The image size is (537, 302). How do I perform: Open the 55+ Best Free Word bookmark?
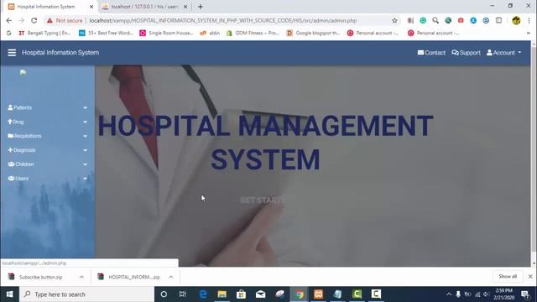tap(107, 34)
